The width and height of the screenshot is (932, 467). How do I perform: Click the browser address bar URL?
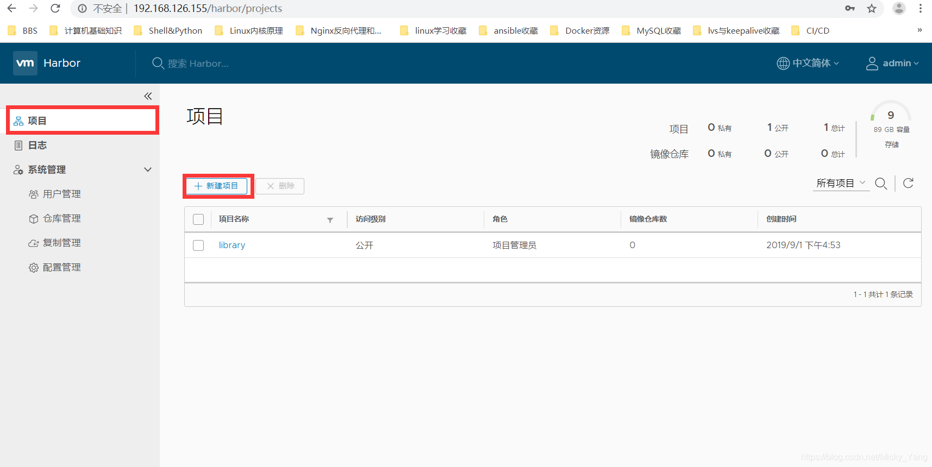(x=208, y=8)
